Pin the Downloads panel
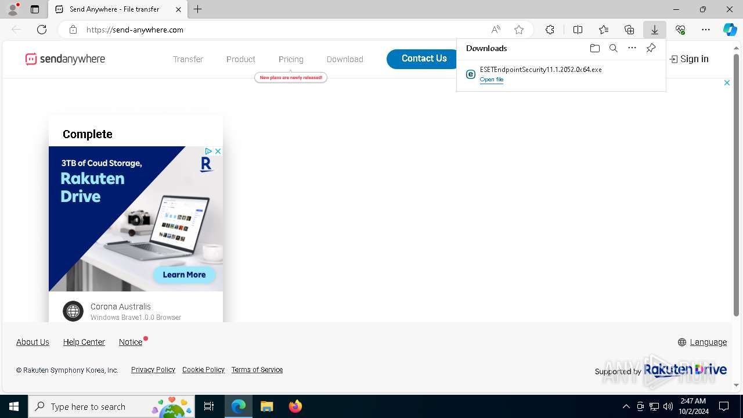 pos(651,48)
